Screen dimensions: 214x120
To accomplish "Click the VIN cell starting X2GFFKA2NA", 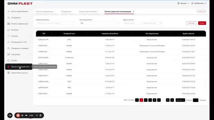I will [43, 58].
